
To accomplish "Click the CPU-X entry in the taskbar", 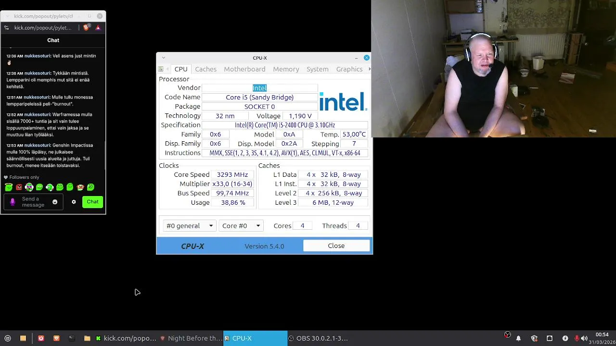I will click(x=255, y=338).
